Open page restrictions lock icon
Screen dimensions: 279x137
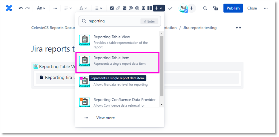tap(216, 8)
